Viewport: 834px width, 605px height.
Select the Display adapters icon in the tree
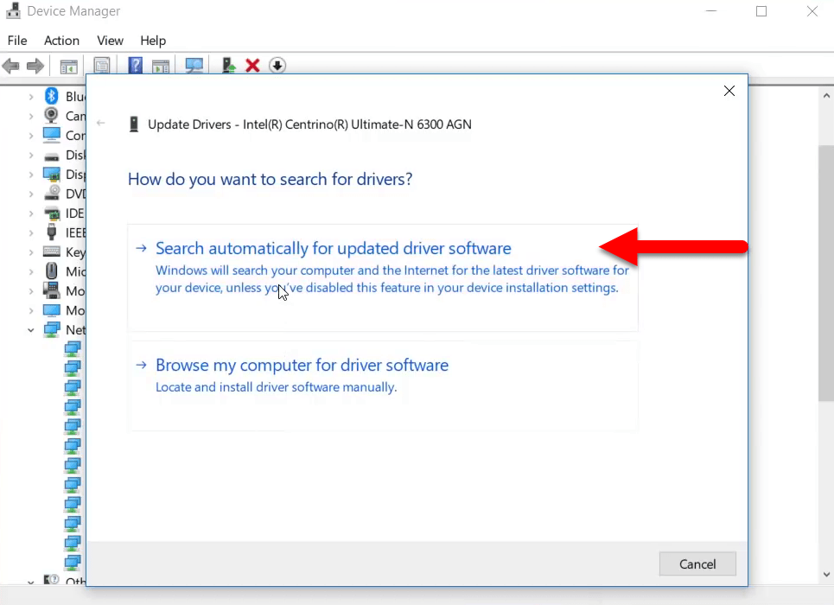click(x=52, y=174)
